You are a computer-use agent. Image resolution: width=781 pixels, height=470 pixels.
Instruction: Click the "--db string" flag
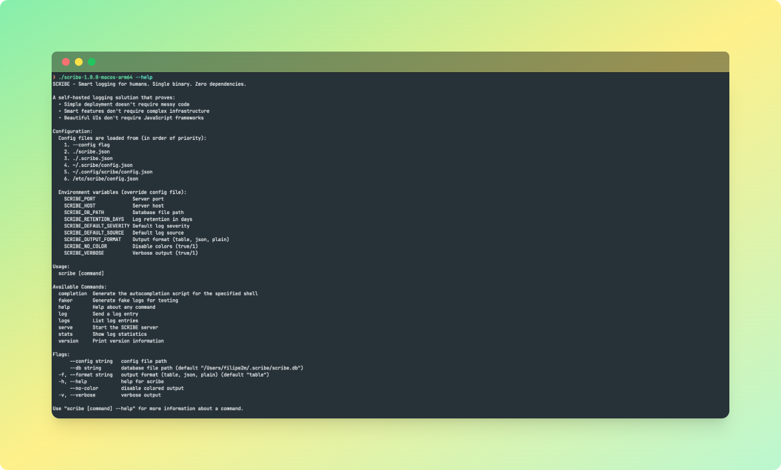pos(85,368)
